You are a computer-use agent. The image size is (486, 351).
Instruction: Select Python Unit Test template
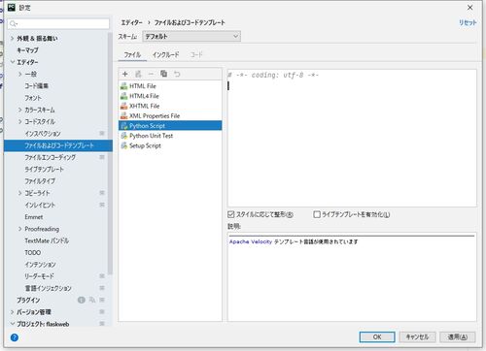(x=170, y=136)
